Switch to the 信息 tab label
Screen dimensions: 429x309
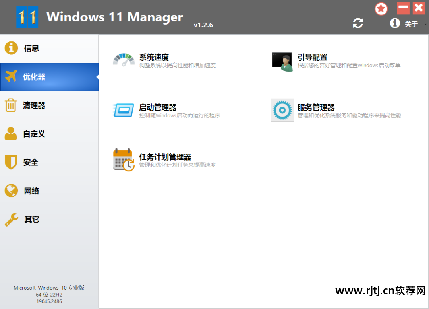[x=31, y=48]
